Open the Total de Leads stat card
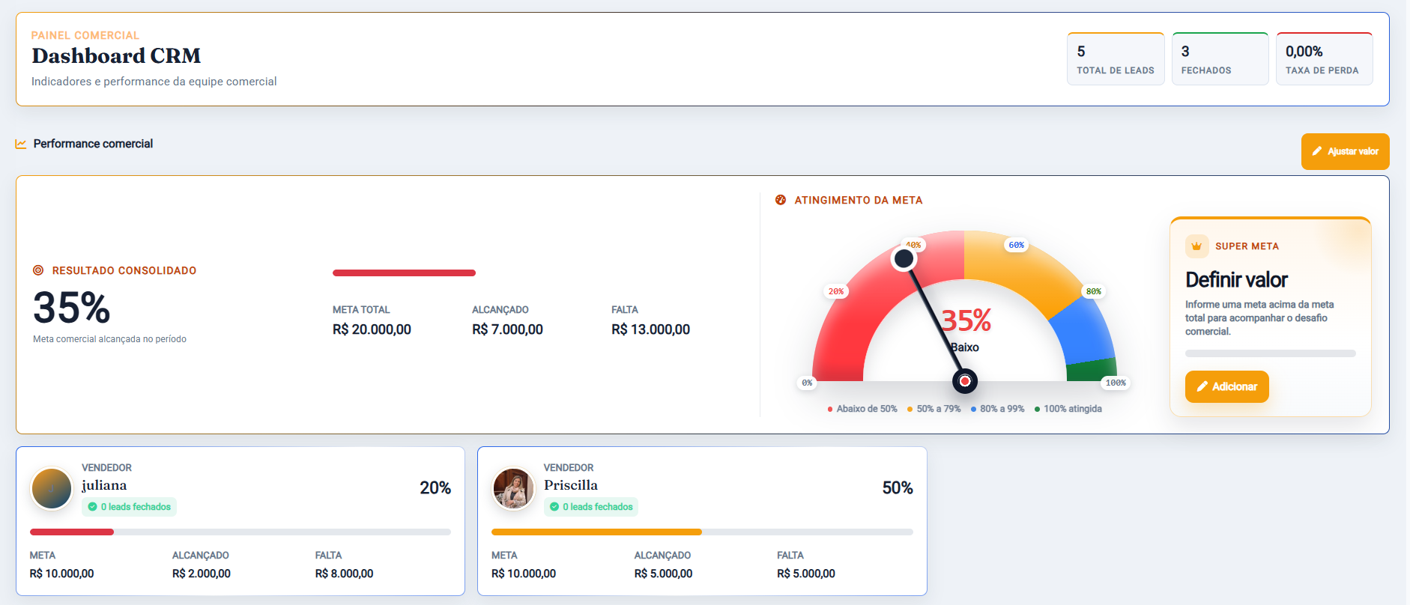1410x605 pixels. pyautogui.click(x=1116, y=59)
